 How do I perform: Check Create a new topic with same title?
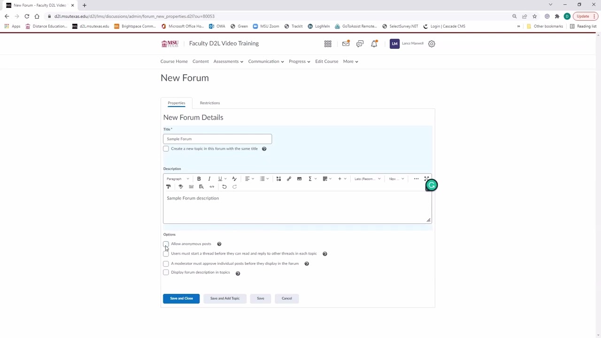coord(166,149)
